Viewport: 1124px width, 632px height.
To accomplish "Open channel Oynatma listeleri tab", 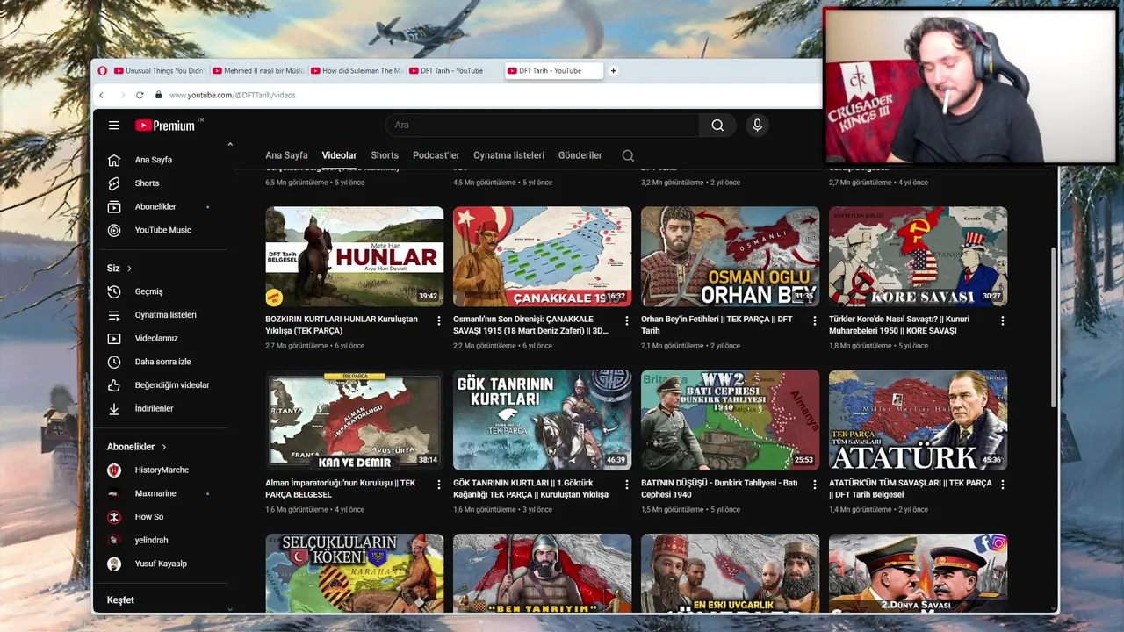I will click(509, 155).
